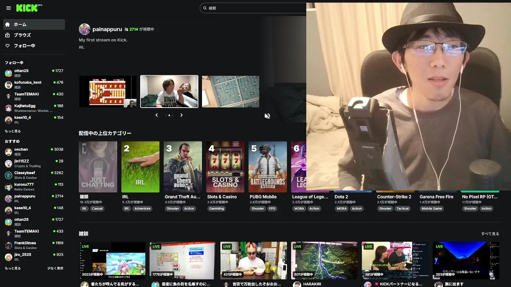Open followed channel kase10_4 154 viewers
511x287 pixels.
click(x=34, y=120)
